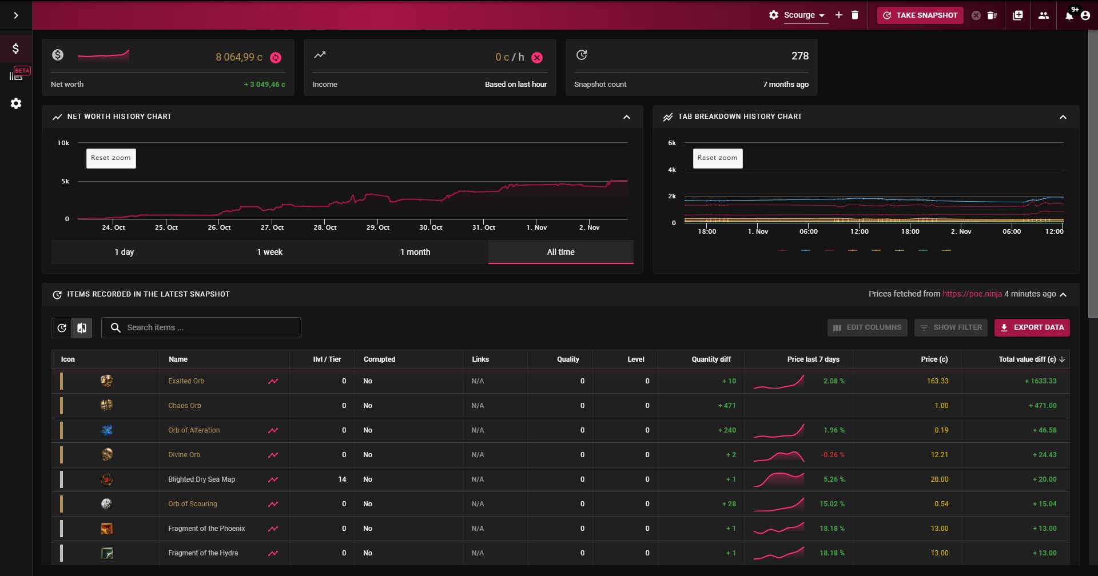The height and width of the screenshot is (576, 1098).
Task: Click the Exalted Orb price trend icon
Action: (273, 381)
